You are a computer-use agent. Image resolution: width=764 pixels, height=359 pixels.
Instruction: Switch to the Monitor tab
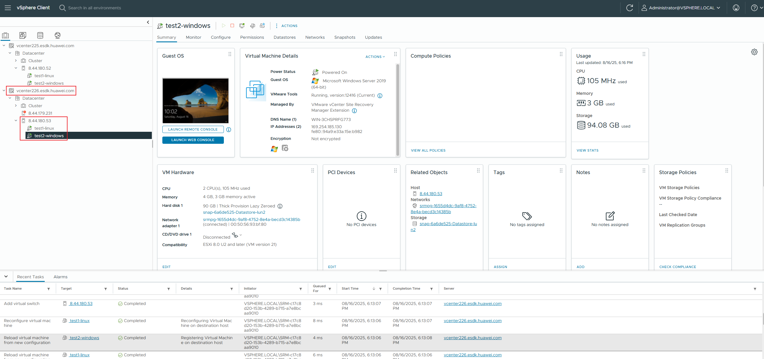click(x=194, y=37)
